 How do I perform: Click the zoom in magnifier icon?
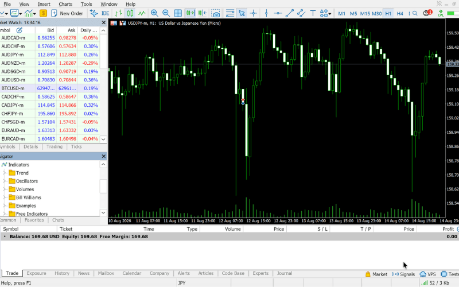point(154,13)
